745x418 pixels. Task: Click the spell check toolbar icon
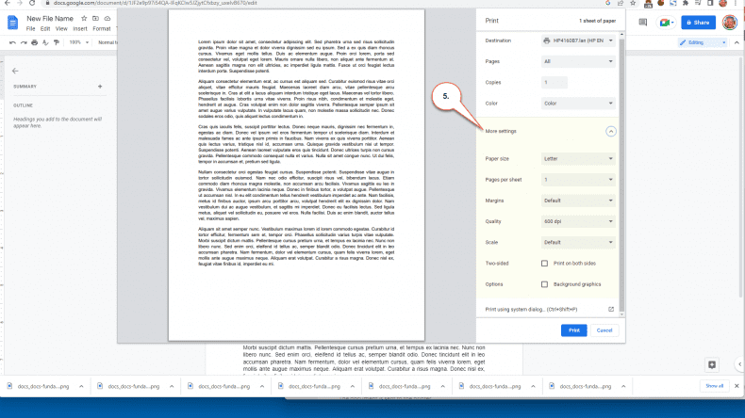click(45, 42)
